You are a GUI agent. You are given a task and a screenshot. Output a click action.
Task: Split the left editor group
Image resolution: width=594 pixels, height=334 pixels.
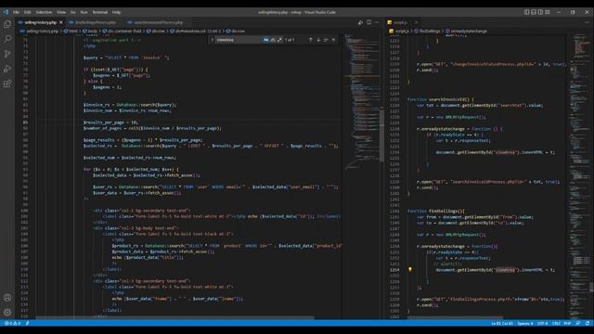368,22
